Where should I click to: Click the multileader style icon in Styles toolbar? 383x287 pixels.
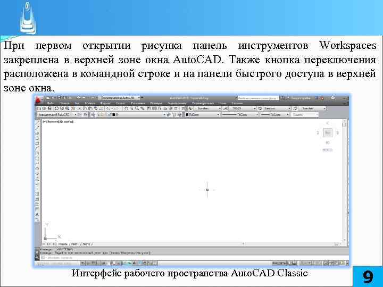pyautogui.click(x=295, y=108)
